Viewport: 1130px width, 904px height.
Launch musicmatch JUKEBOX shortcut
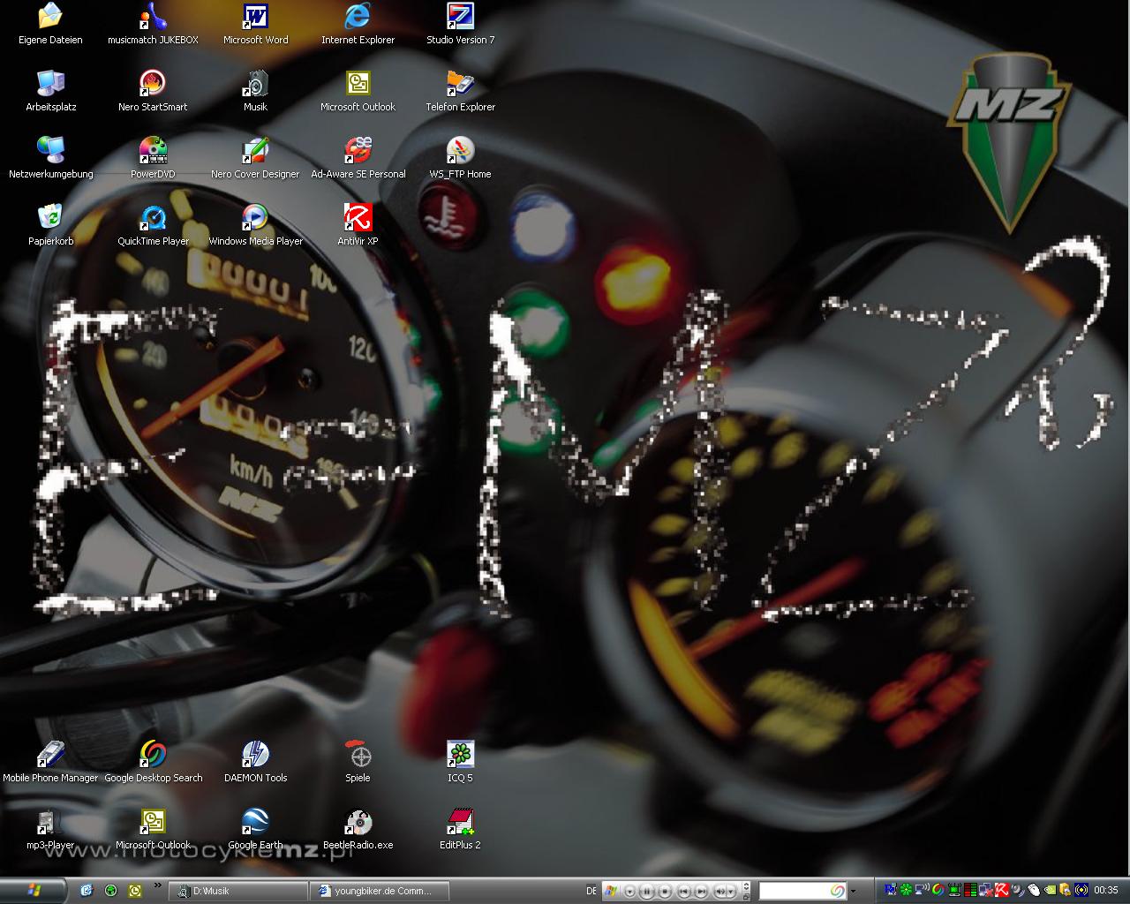coord(153,24)
